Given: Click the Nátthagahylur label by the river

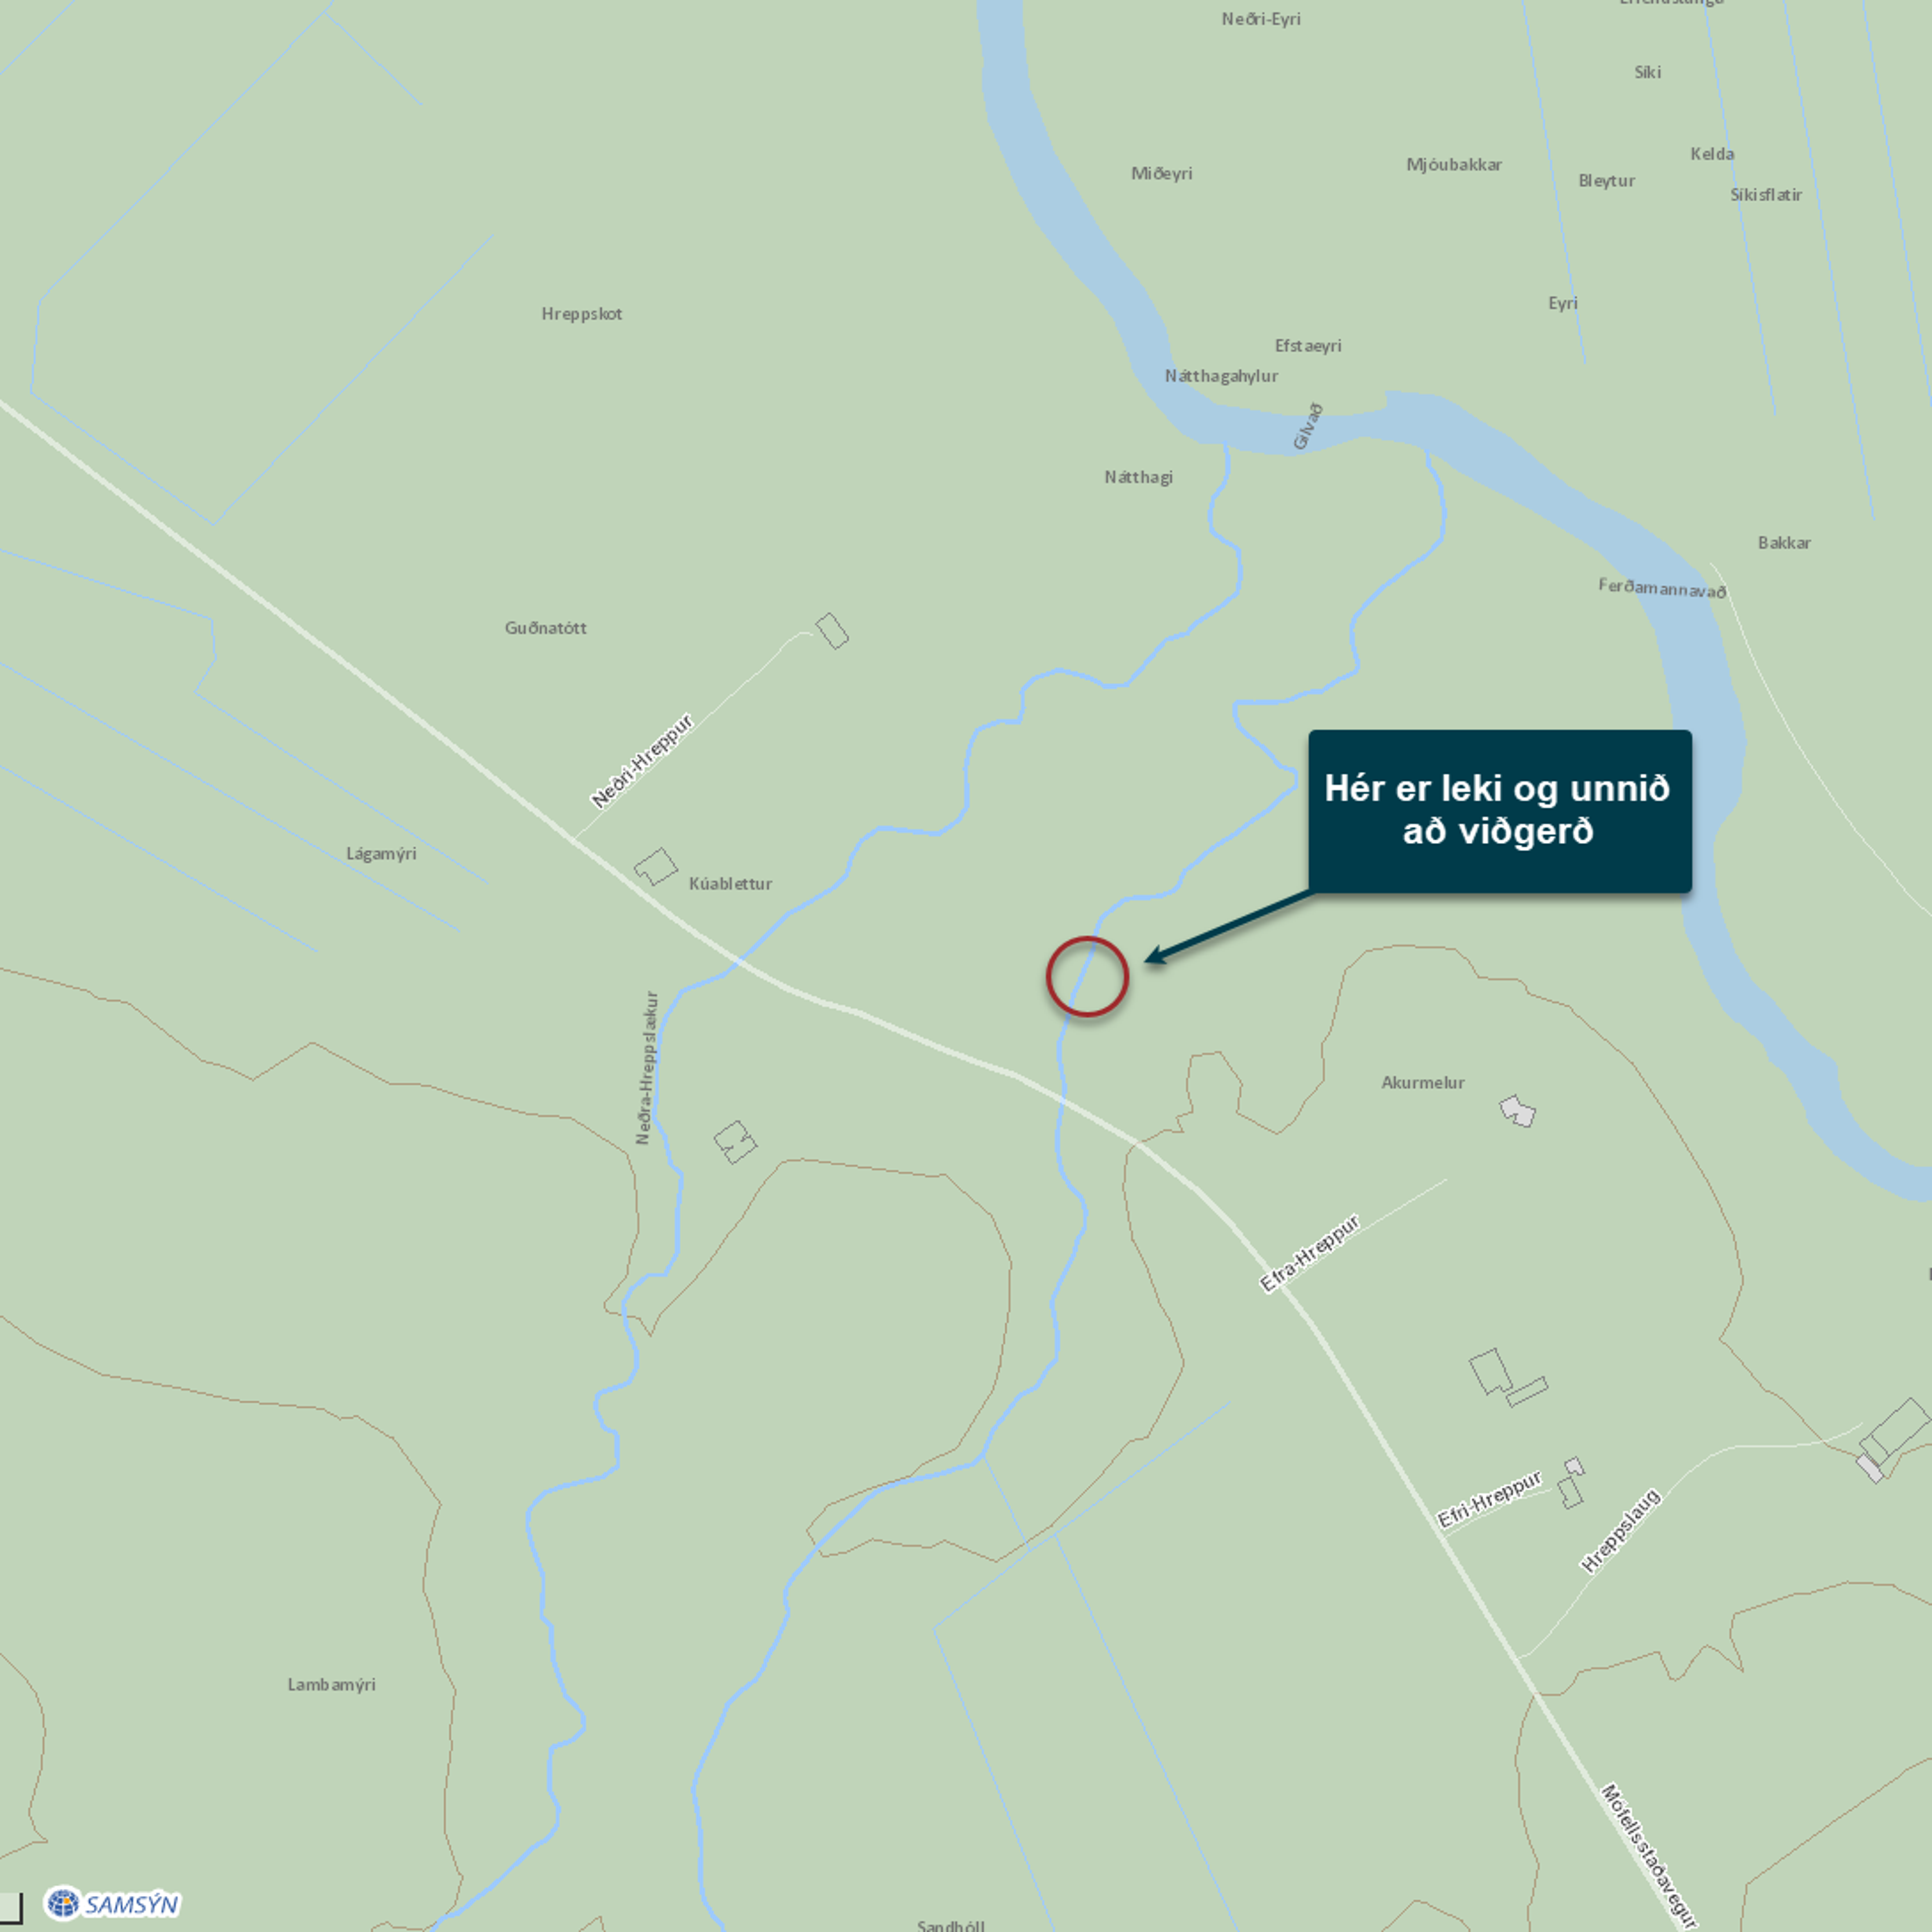Looking at the screenshot, I should (x=1221, y=376).
